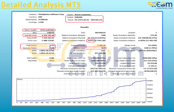Click the chart y-axis value "1041654"
174x112 pixels.
[150, 98]
